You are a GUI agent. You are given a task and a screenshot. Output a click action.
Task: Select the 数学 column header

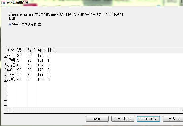(32, 50)
